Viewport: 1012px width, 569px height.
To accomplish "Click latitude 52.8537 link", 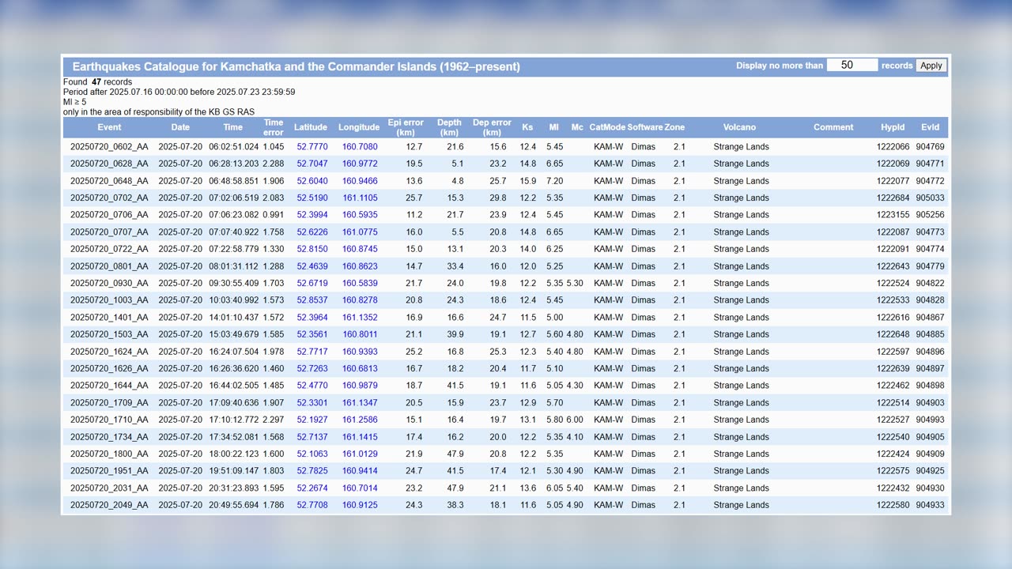I will pyautogui.click(x=312, y=300).
